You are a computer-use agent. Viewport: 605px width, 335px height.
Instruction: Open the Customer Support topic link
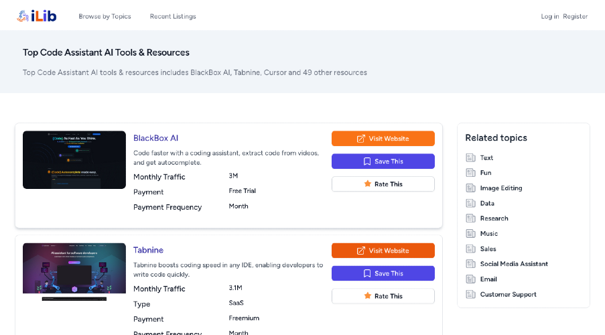point(508,294)
